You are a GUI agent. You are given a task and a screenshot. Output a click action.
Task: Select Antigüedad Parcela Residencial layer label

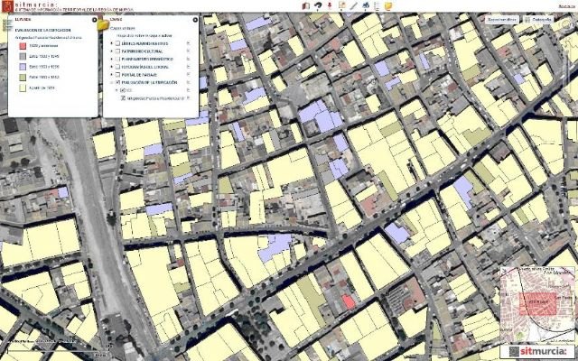[x=155, y=98]
